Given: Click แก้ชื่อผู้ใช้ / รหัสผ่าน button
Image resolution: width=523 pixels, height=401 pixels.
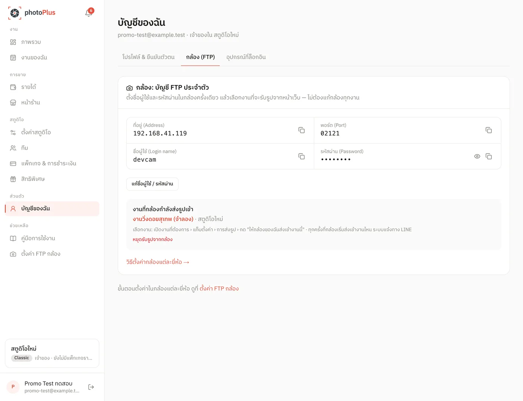Looking at the screenshot, I should pyautogui.click(x=152, y=184).
